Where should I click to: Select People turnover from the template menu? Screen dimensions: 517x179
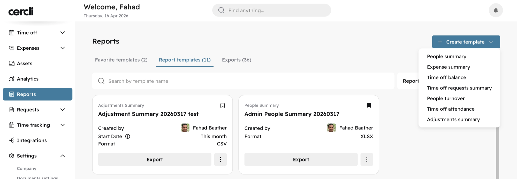pyautogui.click(x=446, y=99)
